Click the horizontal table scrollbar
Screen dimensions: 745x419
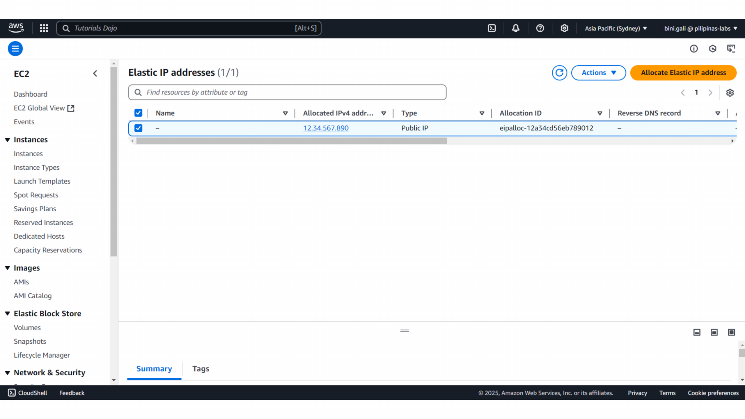[291, 141]
